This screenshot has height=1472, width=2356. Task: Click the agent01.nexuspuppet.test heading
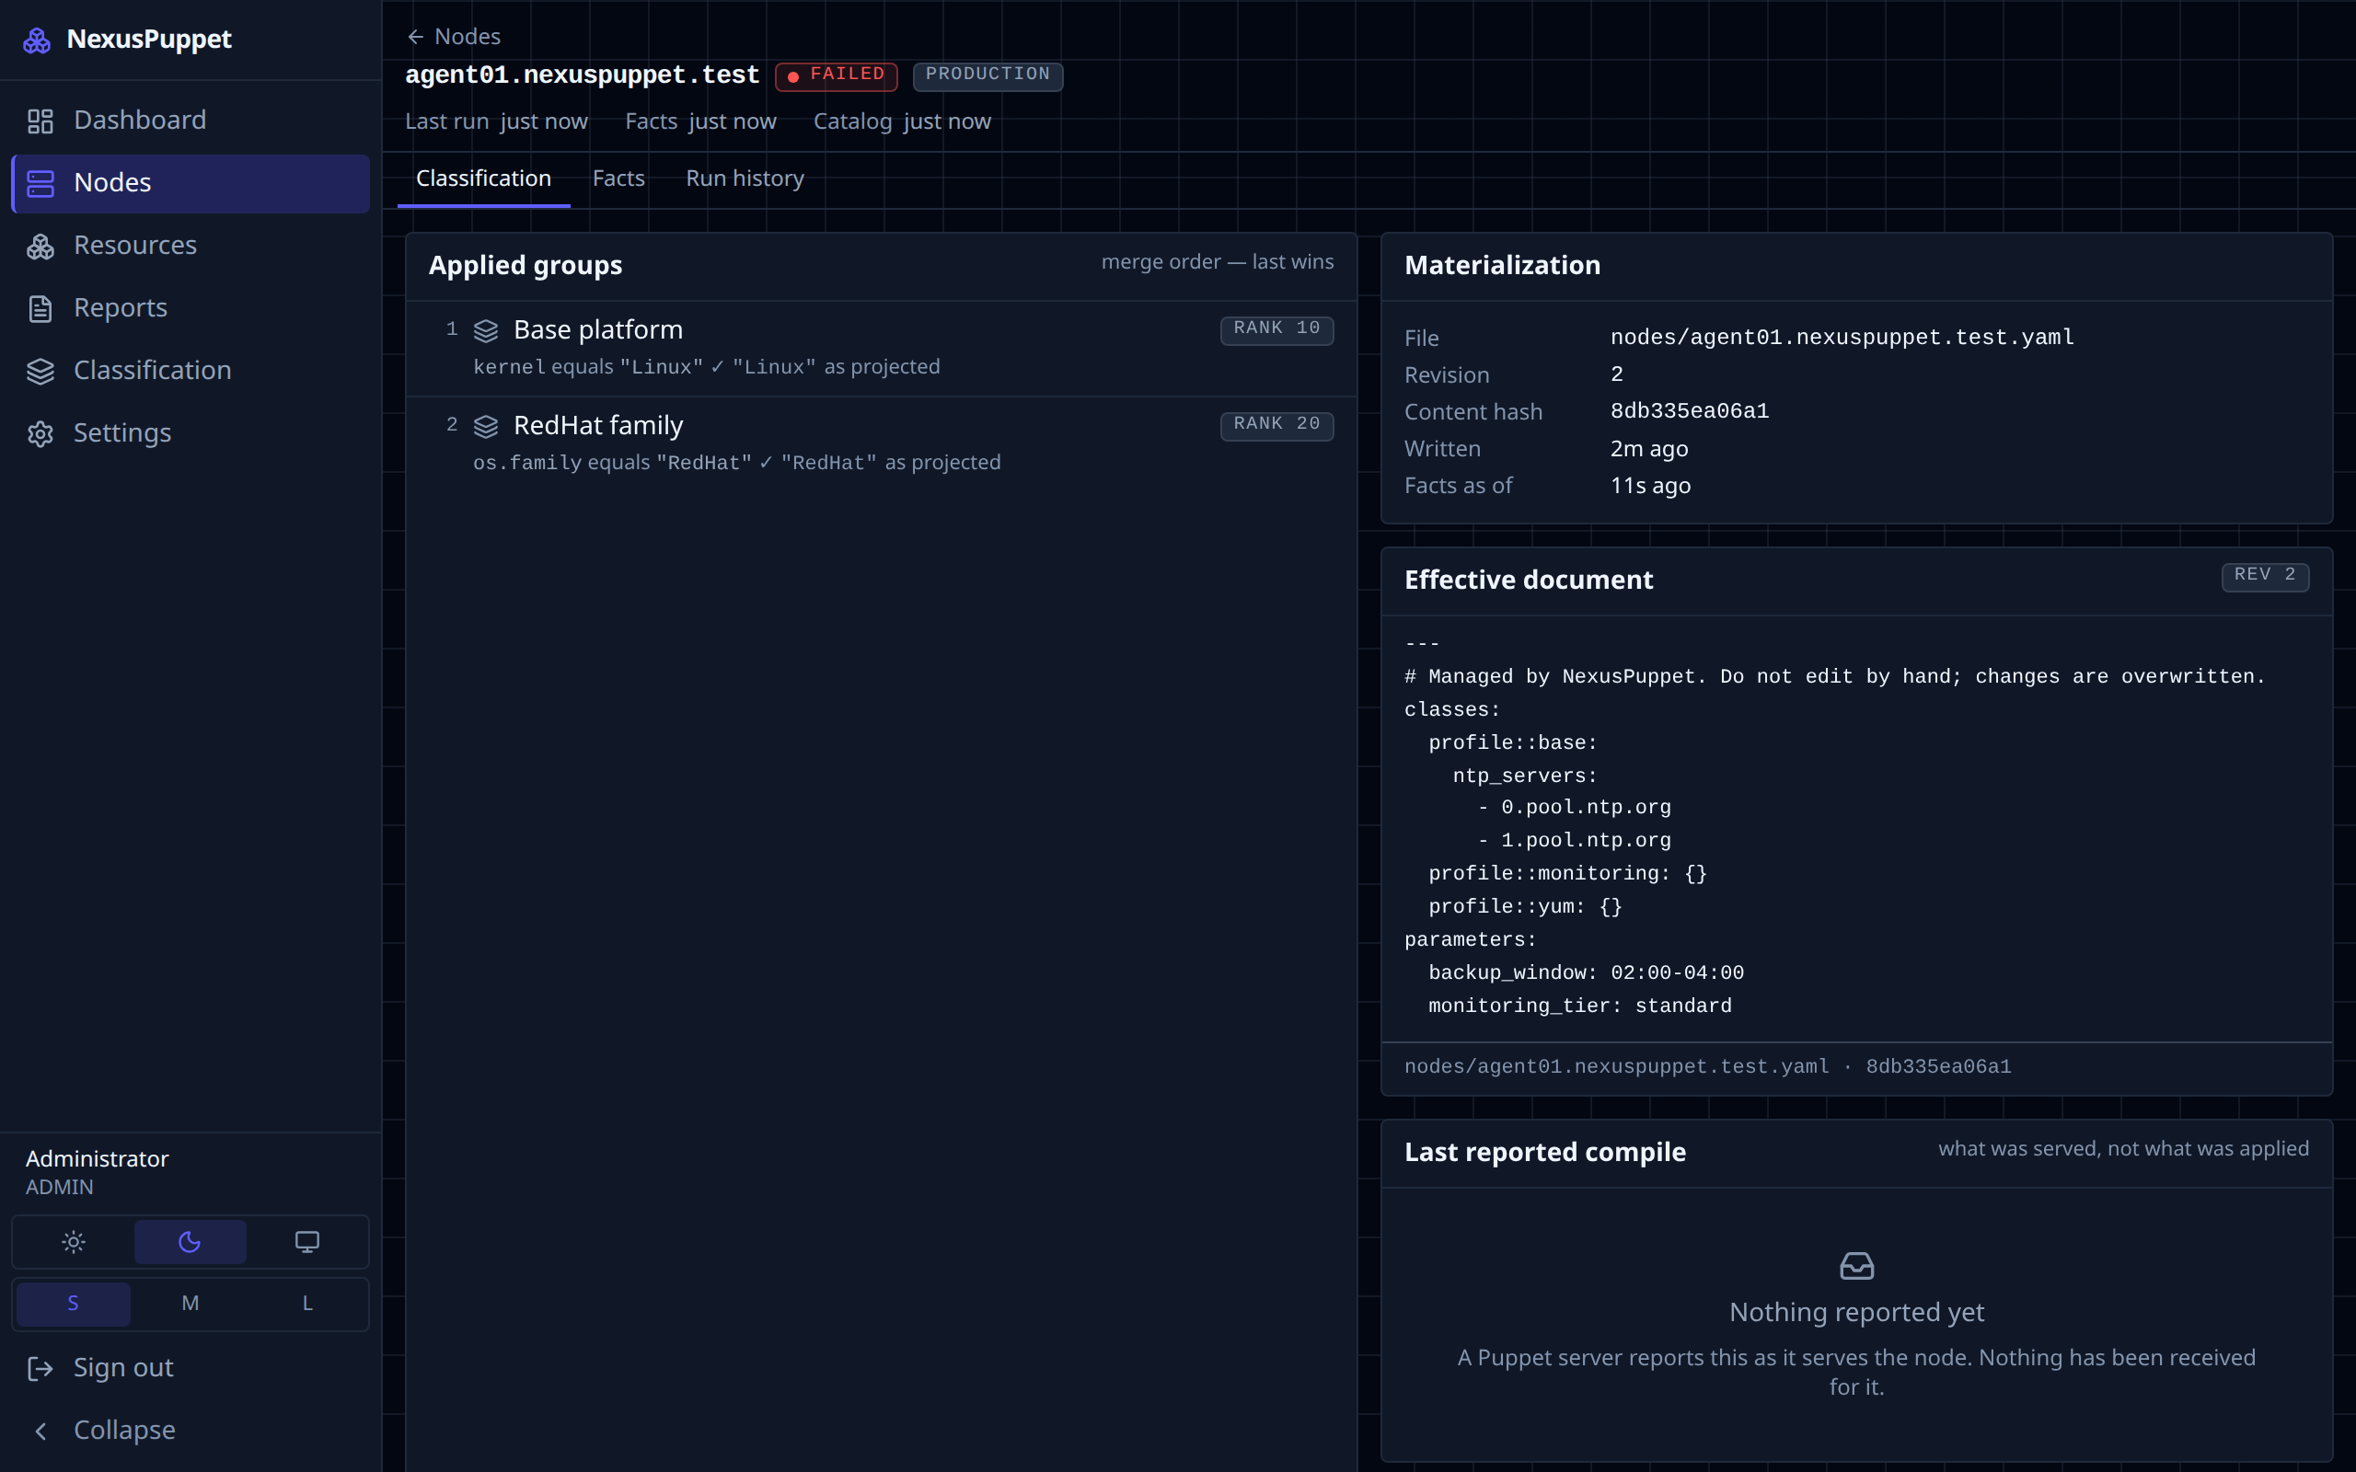582,75
